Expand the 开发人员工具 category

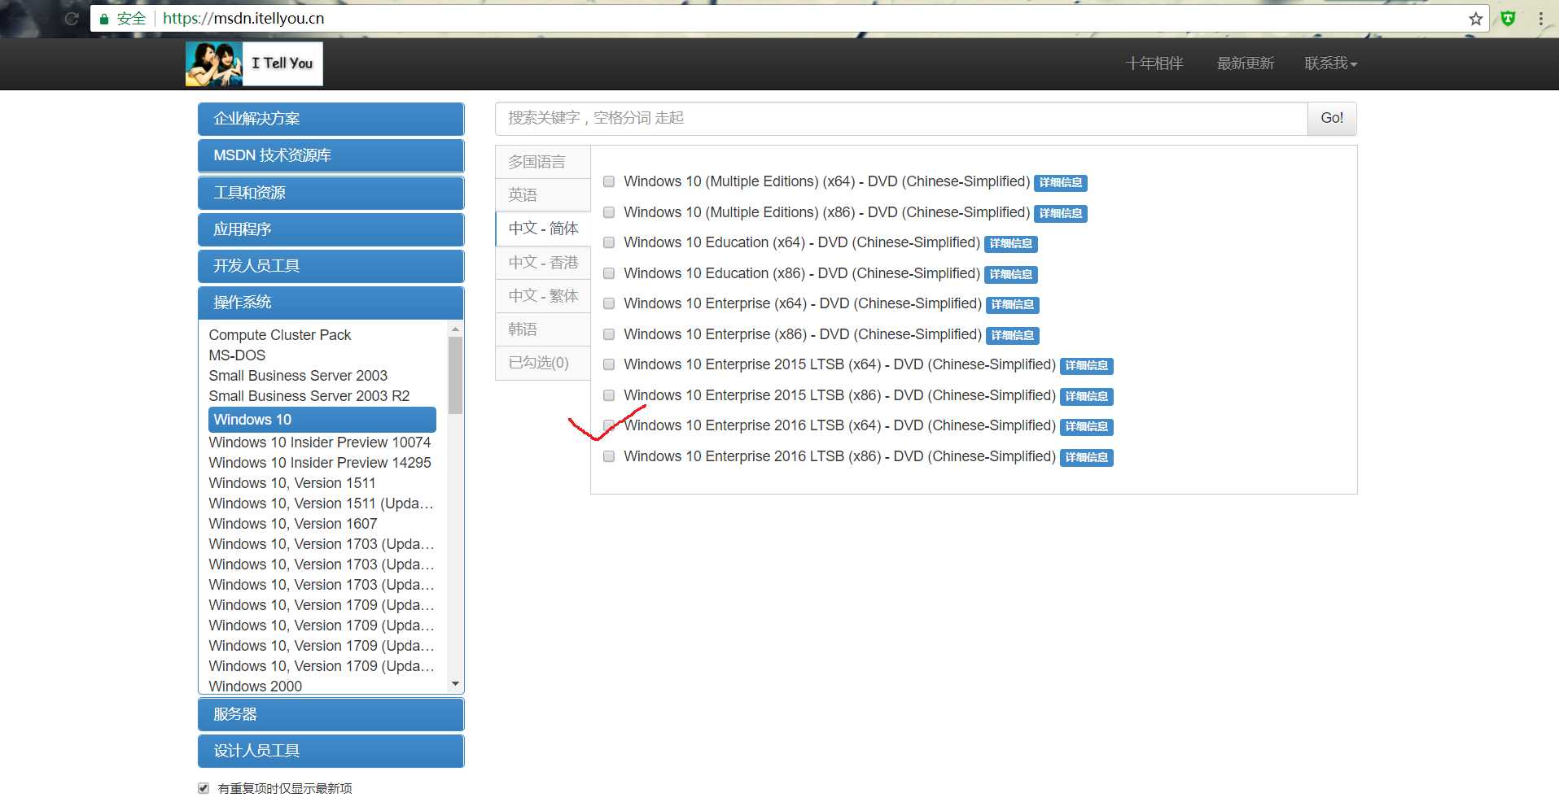331,266
